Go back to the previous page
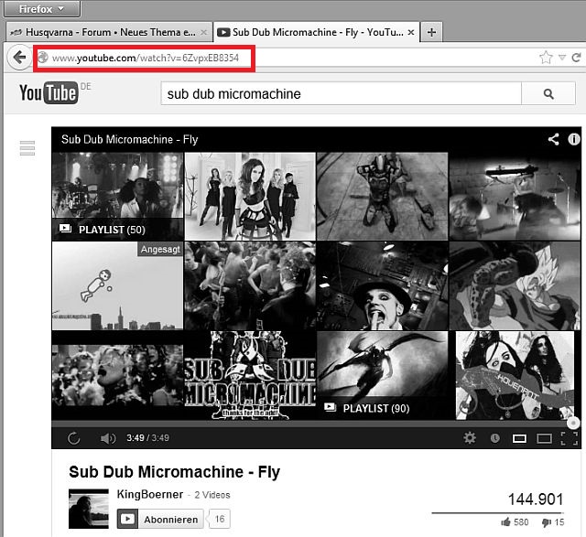This screenshot has width=586, height=537. (x=19, y=58)
